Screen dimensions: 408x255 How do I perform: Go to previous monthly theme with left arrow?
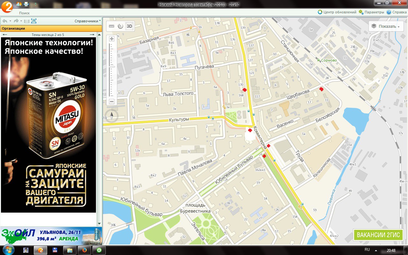coord(5,34)
